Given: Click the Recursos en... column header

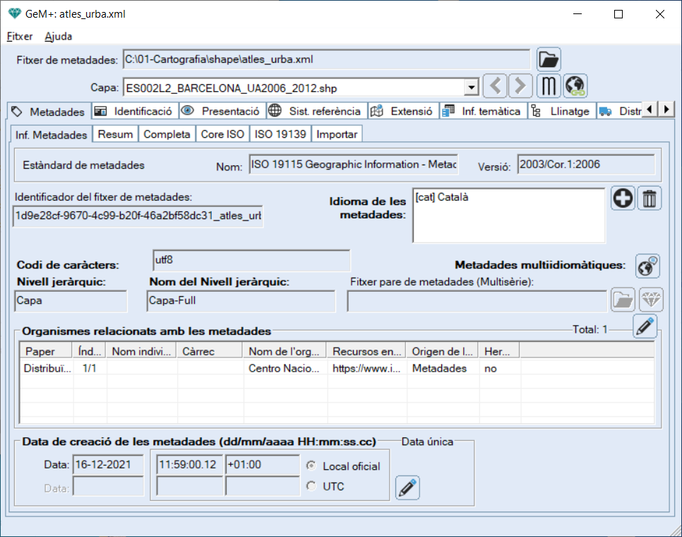Looking at the screenshot, I should tap(366, 350).
